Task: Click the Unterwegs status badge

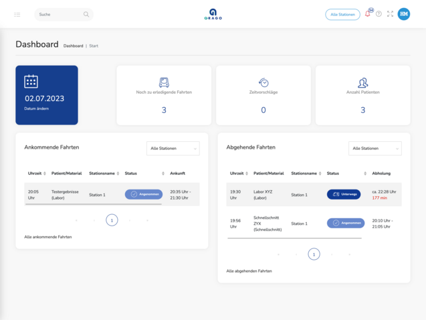Action: (x=343, y=194)
